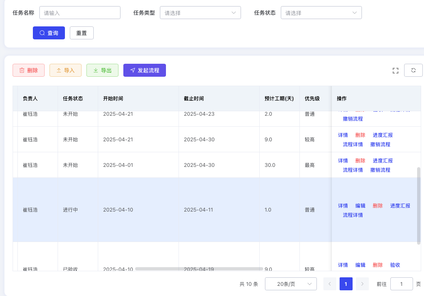The image size is (424, 296).
Task: Click the 重置 reset button
Action: coord(82,33)
